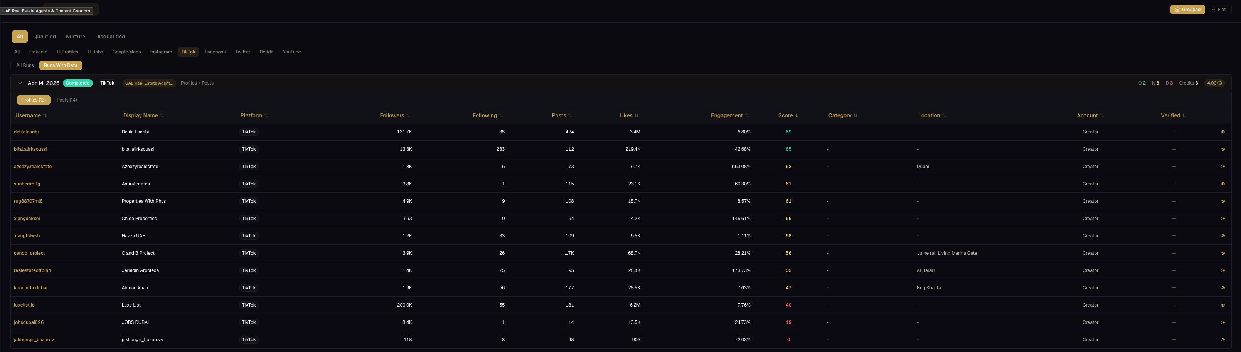Toggle the All Runs filter

click(x=25, y=65)
